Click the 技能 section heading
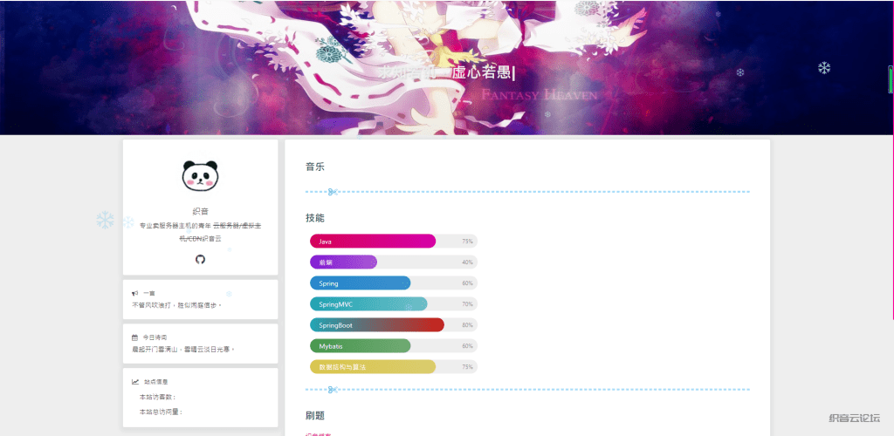Screen dimensions: 894x436 315,218
